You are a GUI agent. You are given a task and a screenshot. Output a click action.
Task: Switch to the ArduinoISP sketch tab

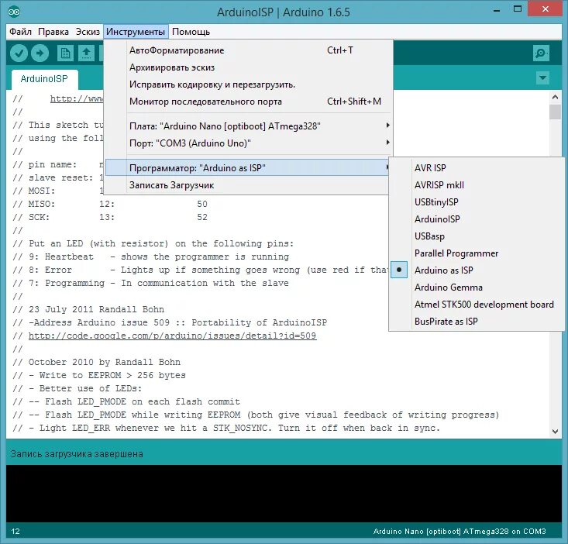click(x=44, y=79)
